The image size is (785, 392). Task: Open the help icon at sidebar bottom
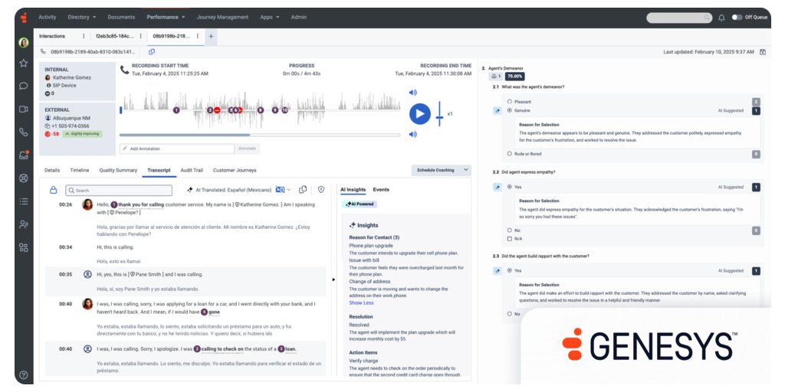point(24,375)
